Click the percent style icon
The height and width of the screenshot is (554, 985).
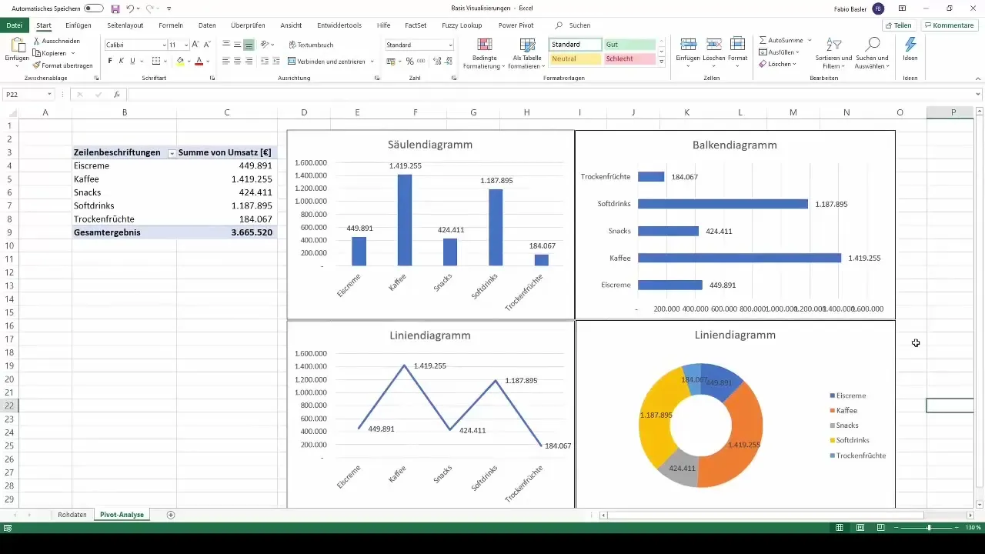409,61
